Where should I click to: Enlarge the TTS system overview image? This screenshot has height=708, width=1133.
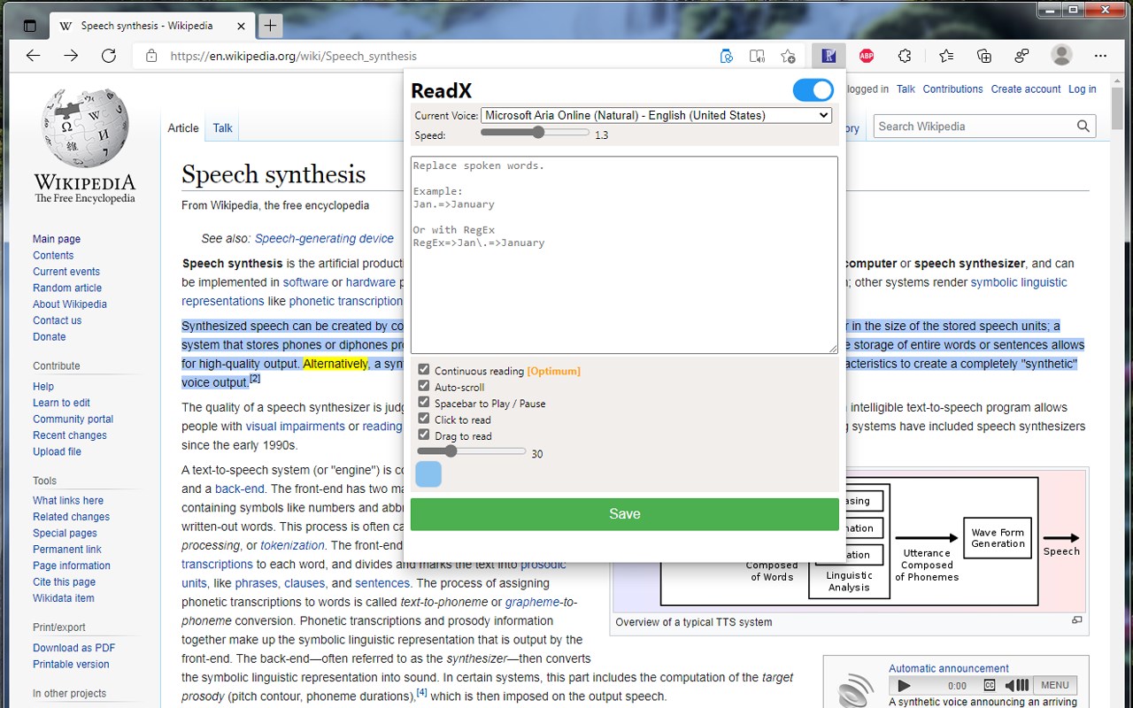click(1077, 620)
